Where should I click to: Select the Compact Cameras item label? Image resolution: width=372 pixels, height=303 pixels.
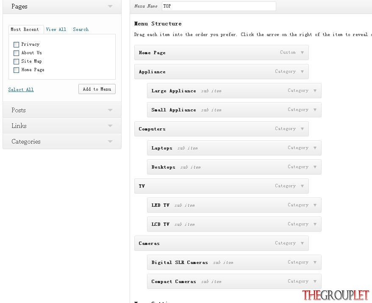[x=174, y=281]
